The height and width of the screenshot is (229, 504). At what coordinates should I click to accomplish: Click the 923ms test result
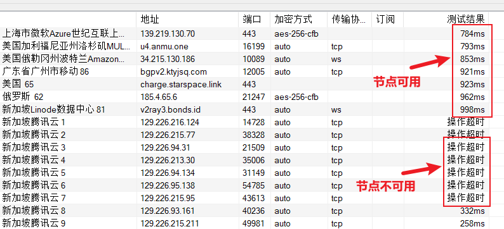pyautogui.click(x=472, y=85)
